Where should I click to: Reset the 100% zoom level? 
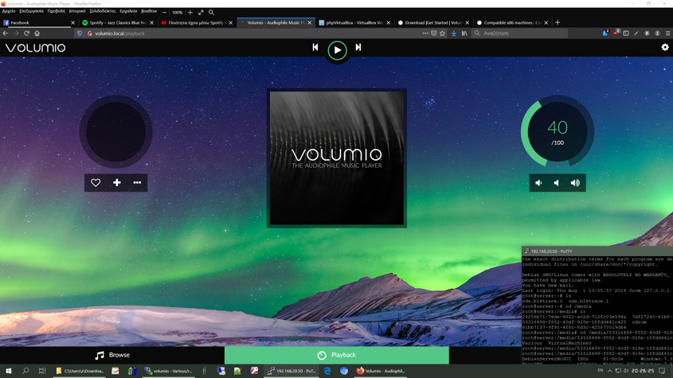point(178,13)
